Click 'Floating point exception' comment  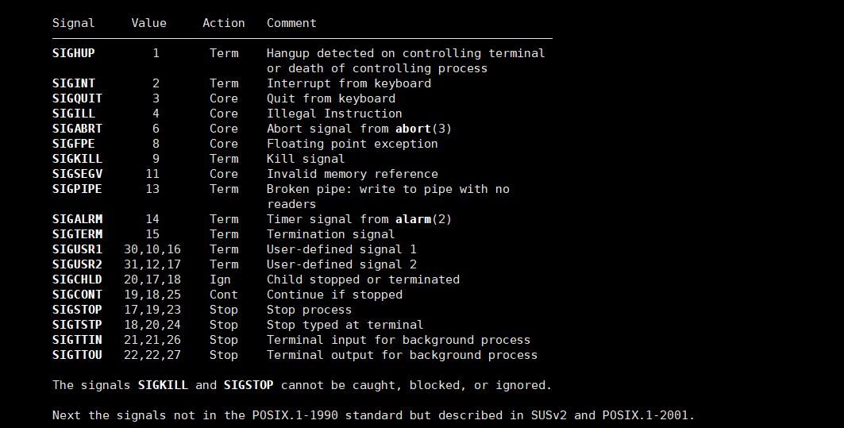pos(352,144)
